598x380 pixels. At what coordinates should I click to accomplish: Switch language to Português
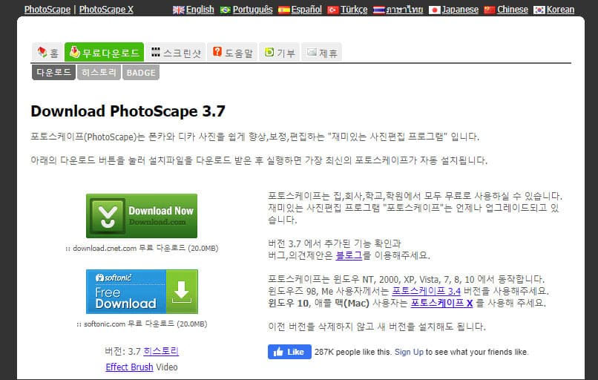[x=252, y=10]
